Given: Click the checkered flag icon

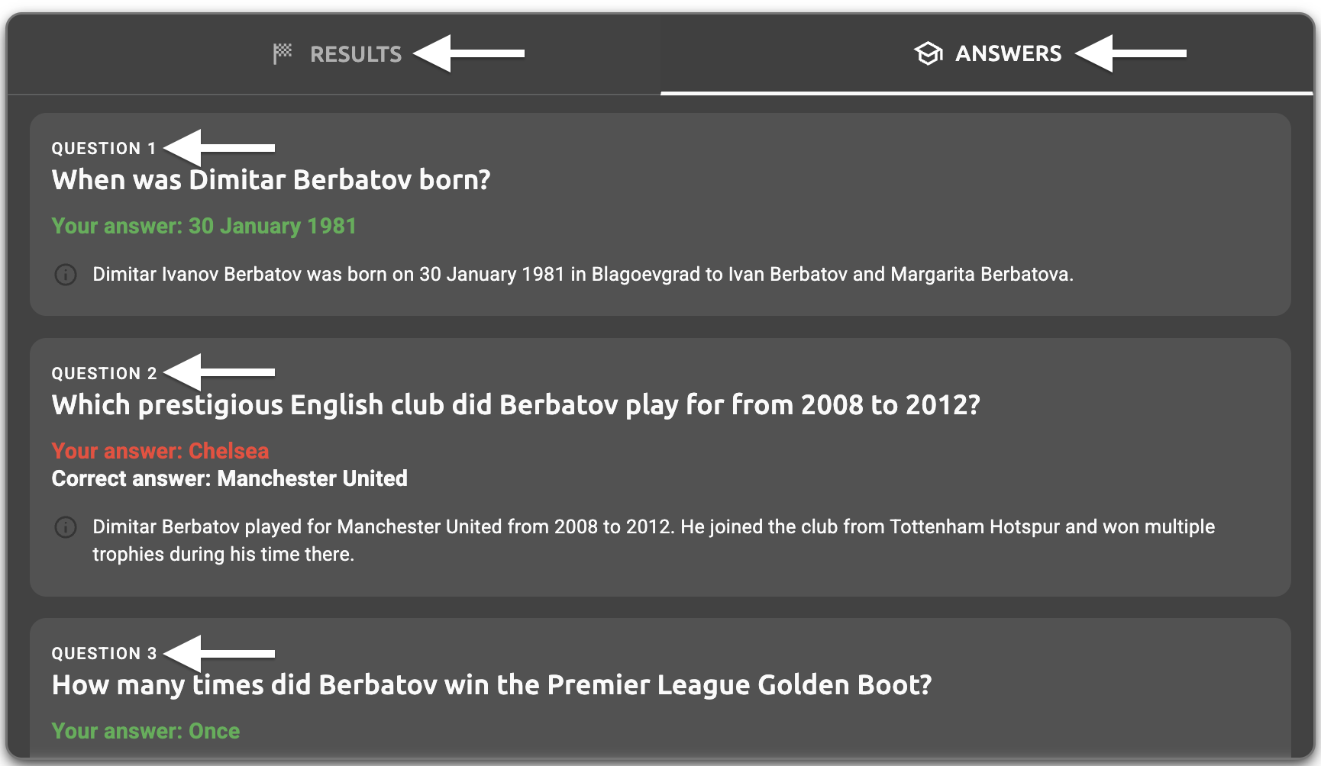Looking at the screenshot, I should (283, 53).
